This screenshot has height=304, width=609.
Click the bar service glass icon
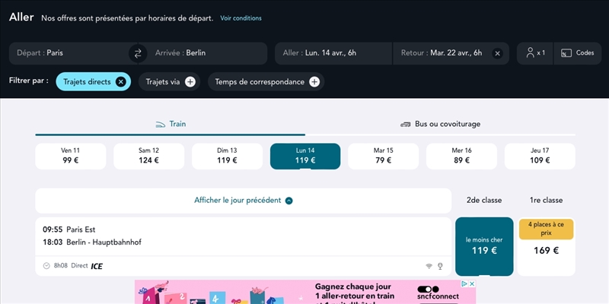(x=440, y=266)
